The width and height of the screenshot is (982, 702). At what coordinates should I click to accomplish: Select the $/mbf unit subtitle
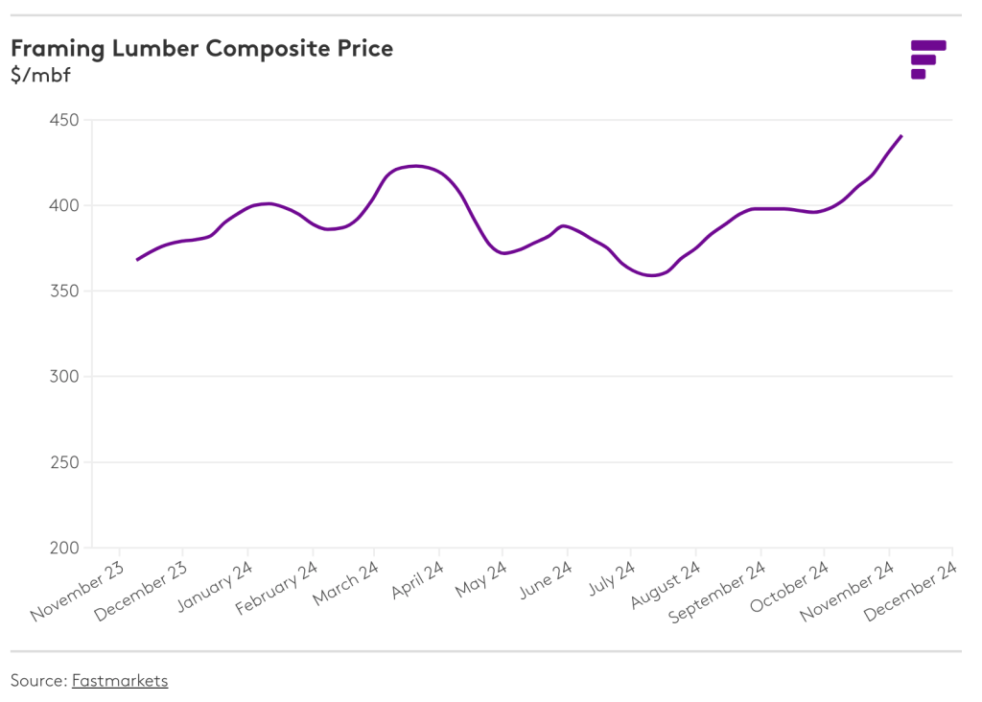click(x=39, y=74)
